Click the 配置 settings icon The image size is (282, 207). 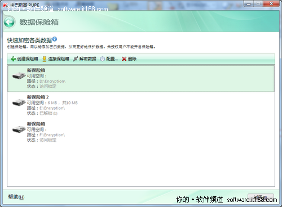[103, 59]
